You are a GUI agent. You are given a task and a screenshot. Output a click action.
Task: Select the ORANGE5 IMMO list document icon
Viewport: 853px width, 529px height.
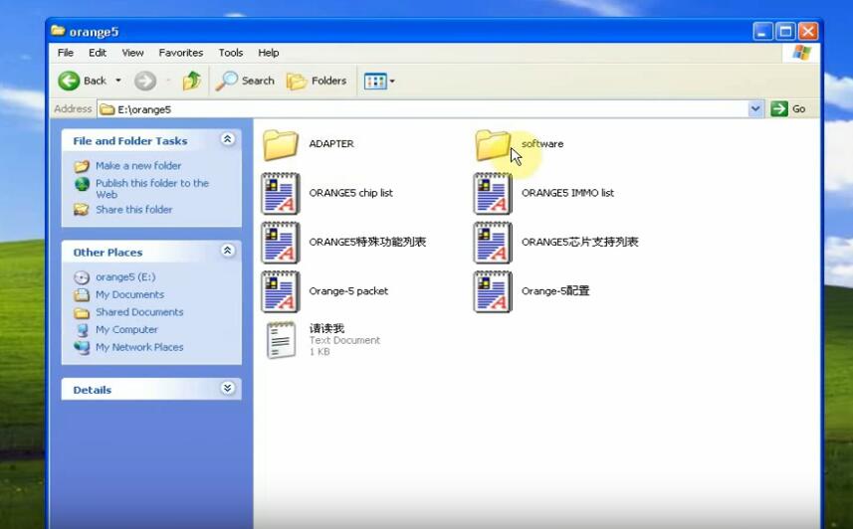(x=493, y=194)
